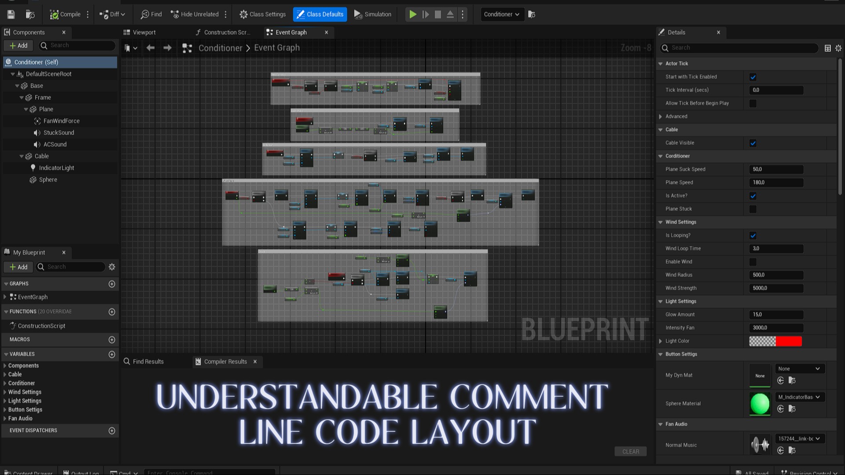Toggle Start with Tick Enabled checkbox

[x=753, y=77]
